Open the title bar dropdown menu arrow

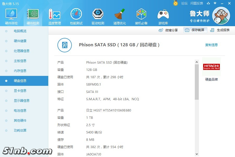tap(215, 3)
